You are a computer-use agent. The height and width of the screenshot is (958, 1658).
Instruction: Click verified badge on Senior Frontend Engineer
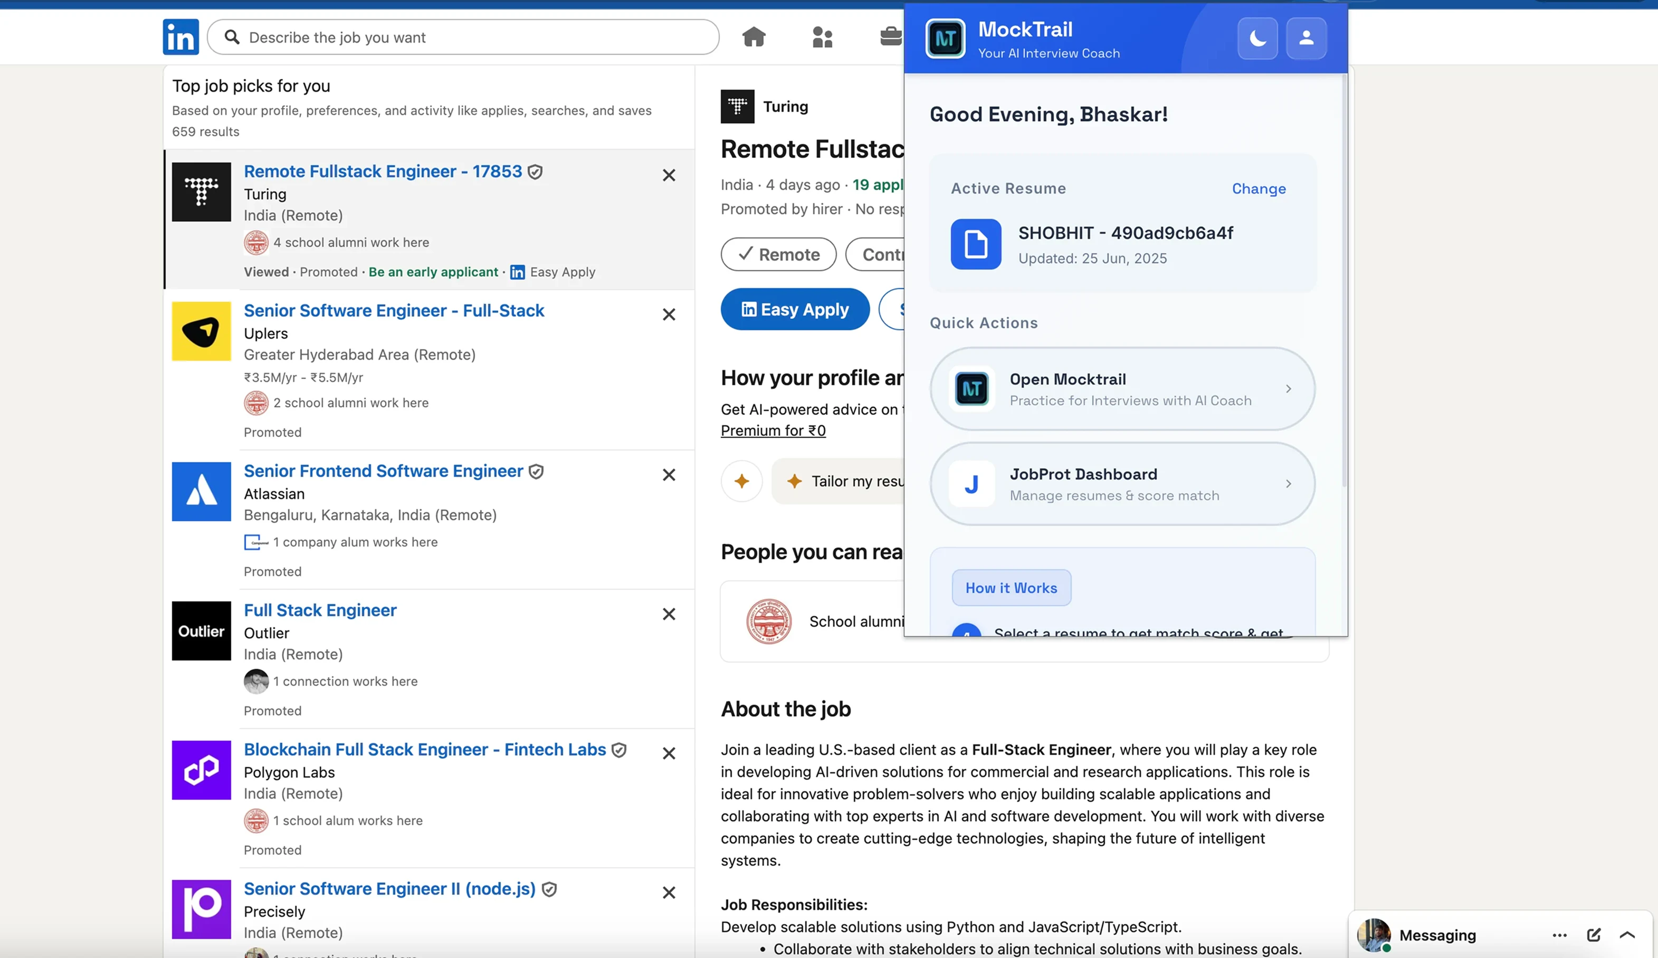click(536, 472)
